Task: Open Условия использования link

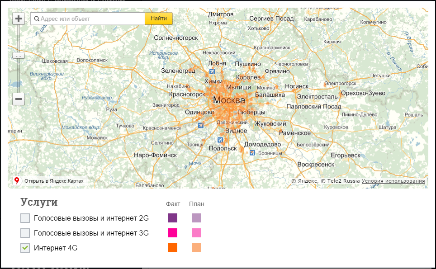Action: 393,181
